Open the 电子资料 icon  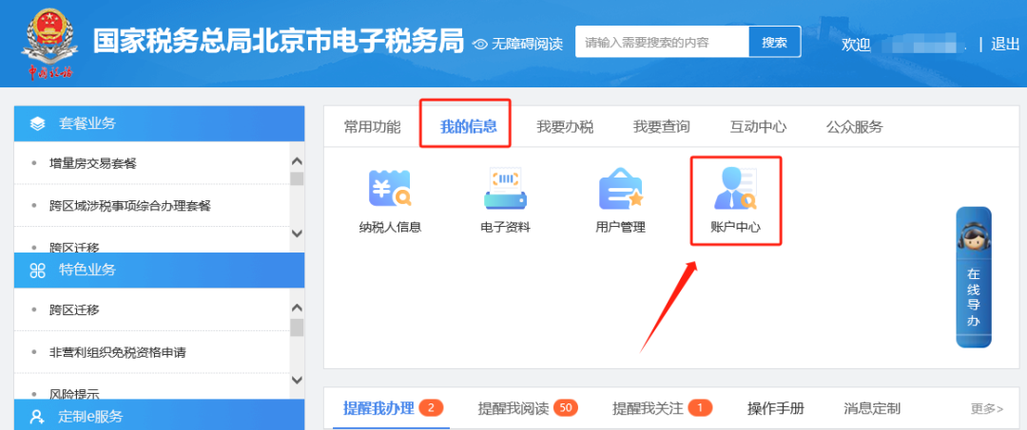coord(505,189)
